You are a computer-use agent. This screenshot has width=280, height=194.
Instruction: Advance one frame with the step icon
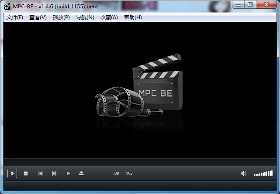click(68, 173)
